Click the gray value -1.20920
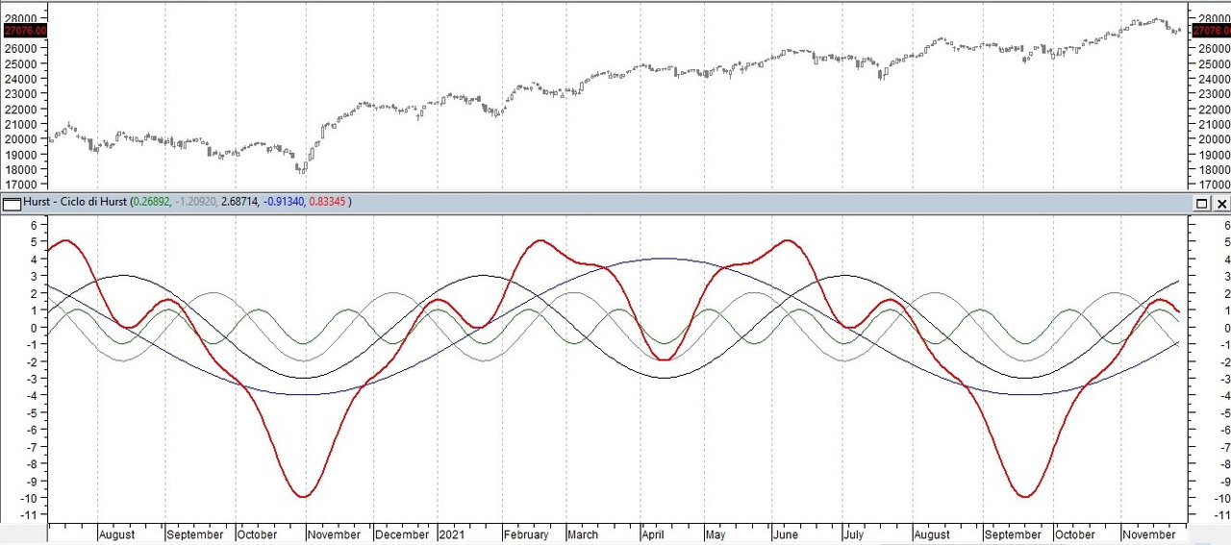Viewport: 1231px width, 545px height. coord(196,203)
